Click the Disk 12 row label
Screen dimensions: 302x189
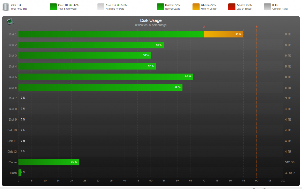pos(12,152)
